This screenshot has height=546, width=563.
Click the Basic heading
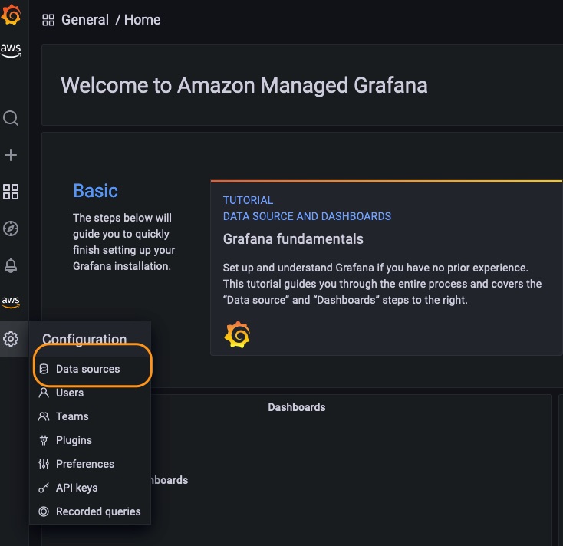[x=96, y=191]
